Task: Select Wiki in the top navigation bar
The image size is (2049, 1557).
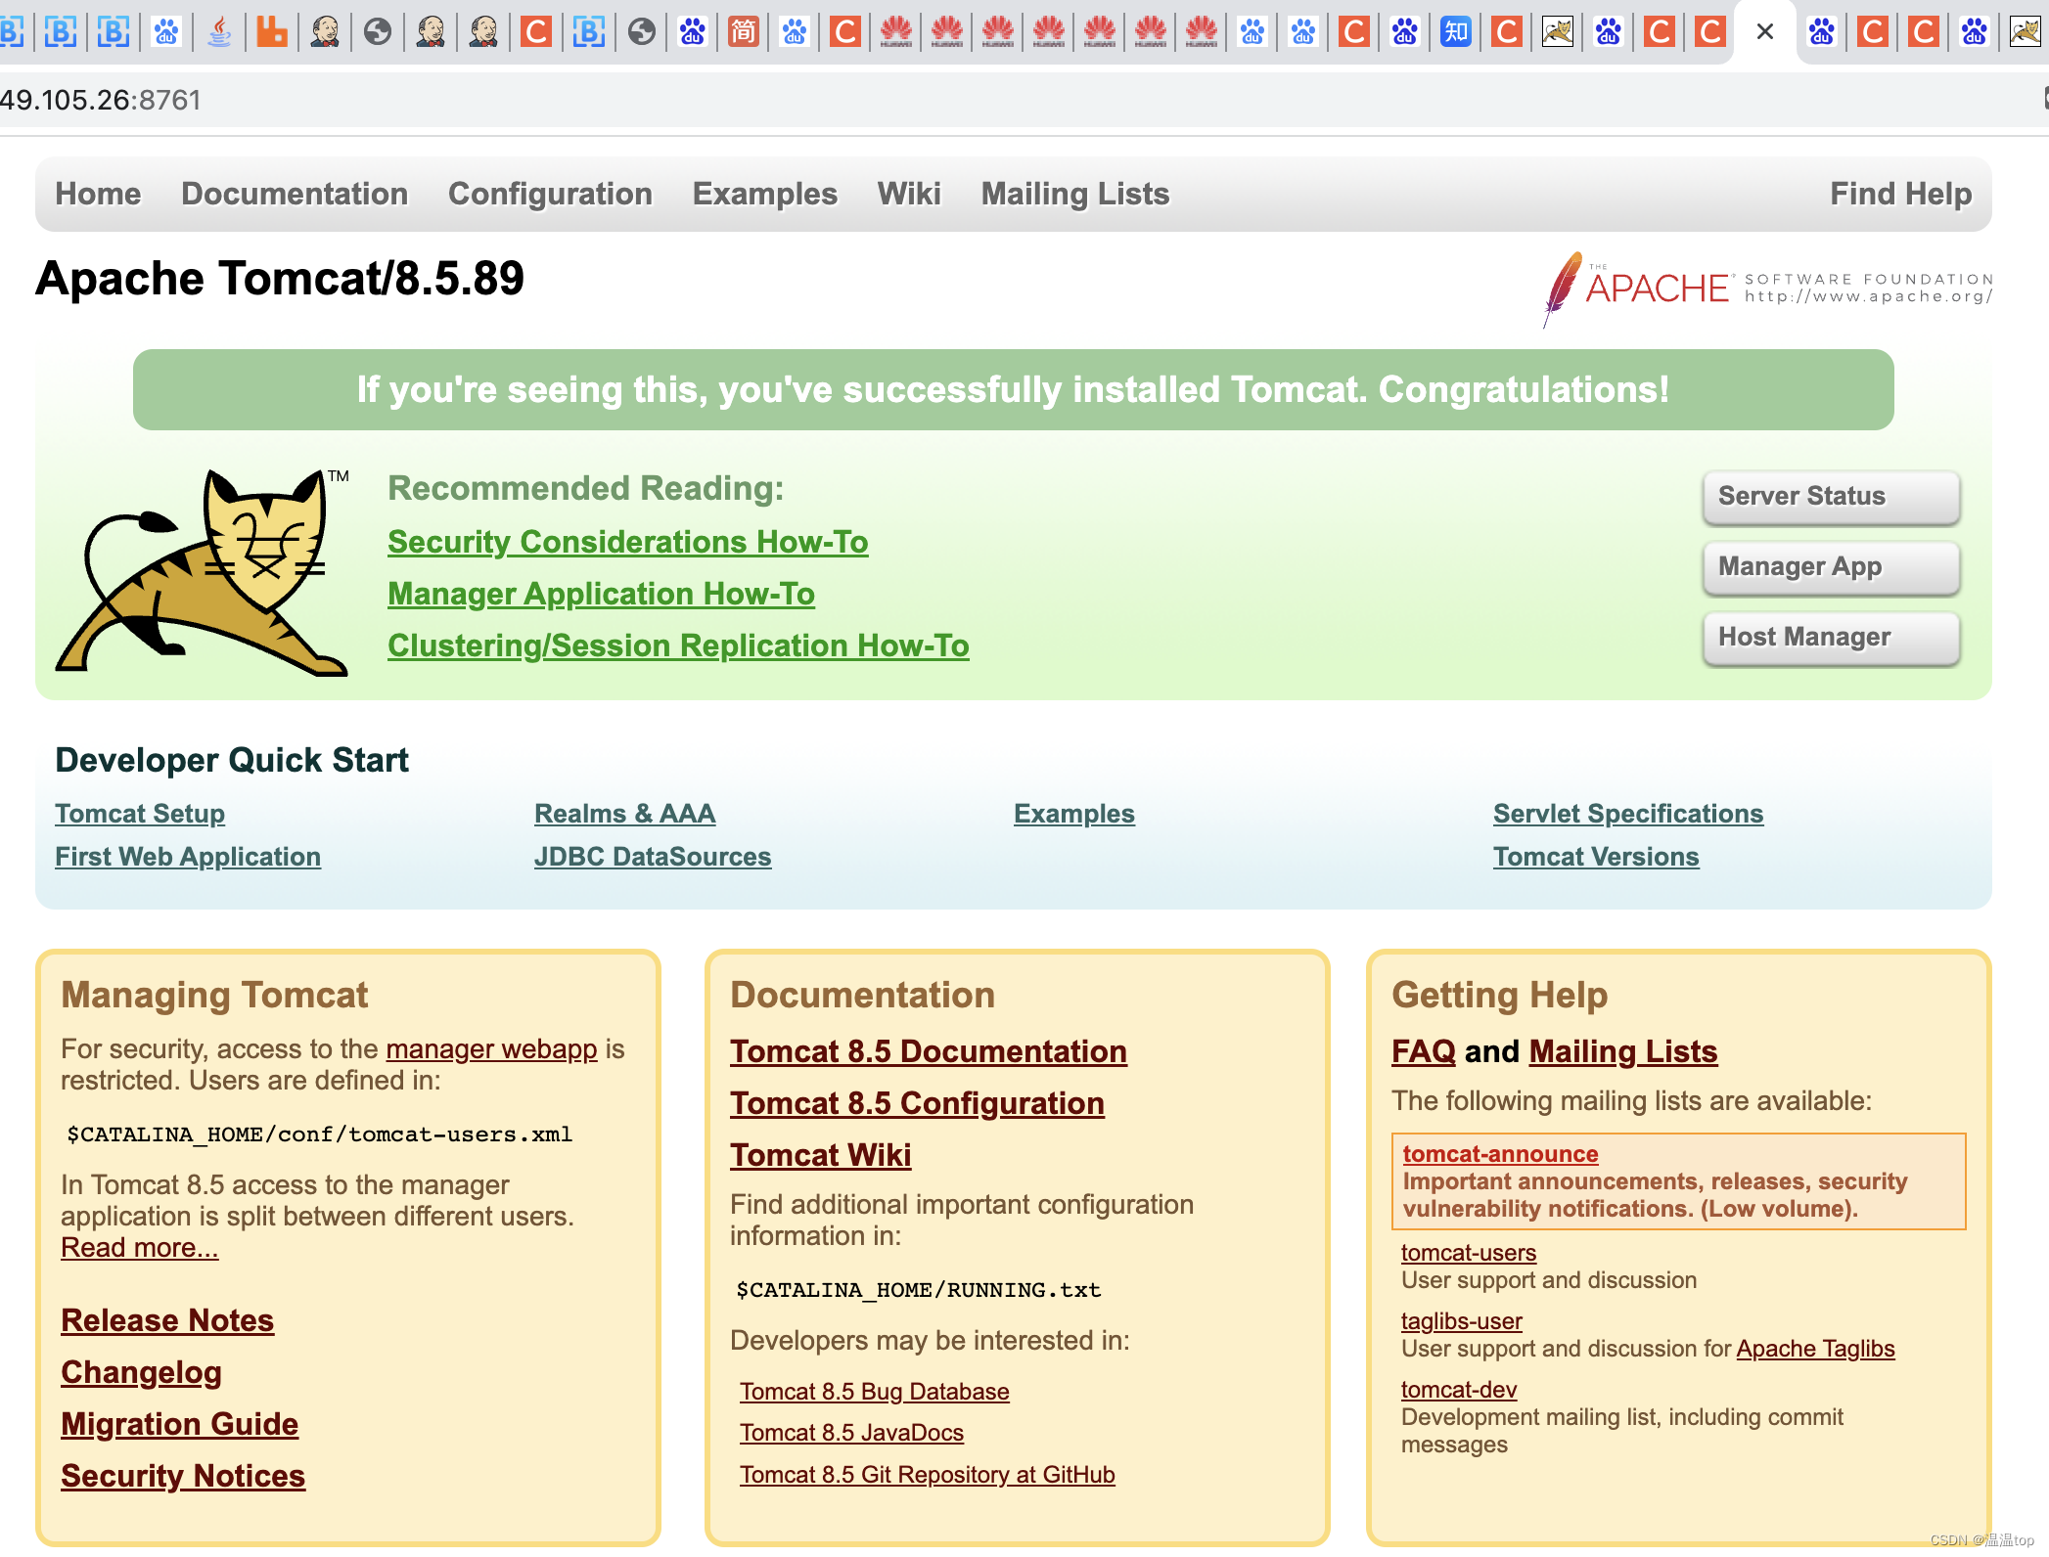Action: coord(908,194)
